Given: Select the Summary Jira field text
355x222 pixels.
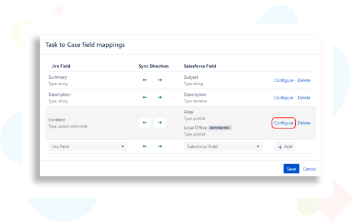Looking at the screenshot, I should (58, 77).
